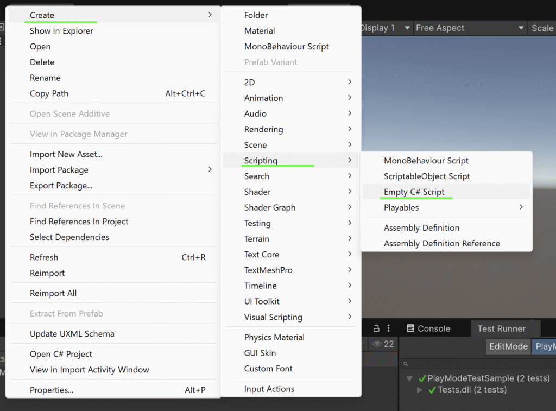Screen dimensions: 556x411
Task: Create an Assembly Definition Reference
Action: pyautogui.click(x=446, y=243)
